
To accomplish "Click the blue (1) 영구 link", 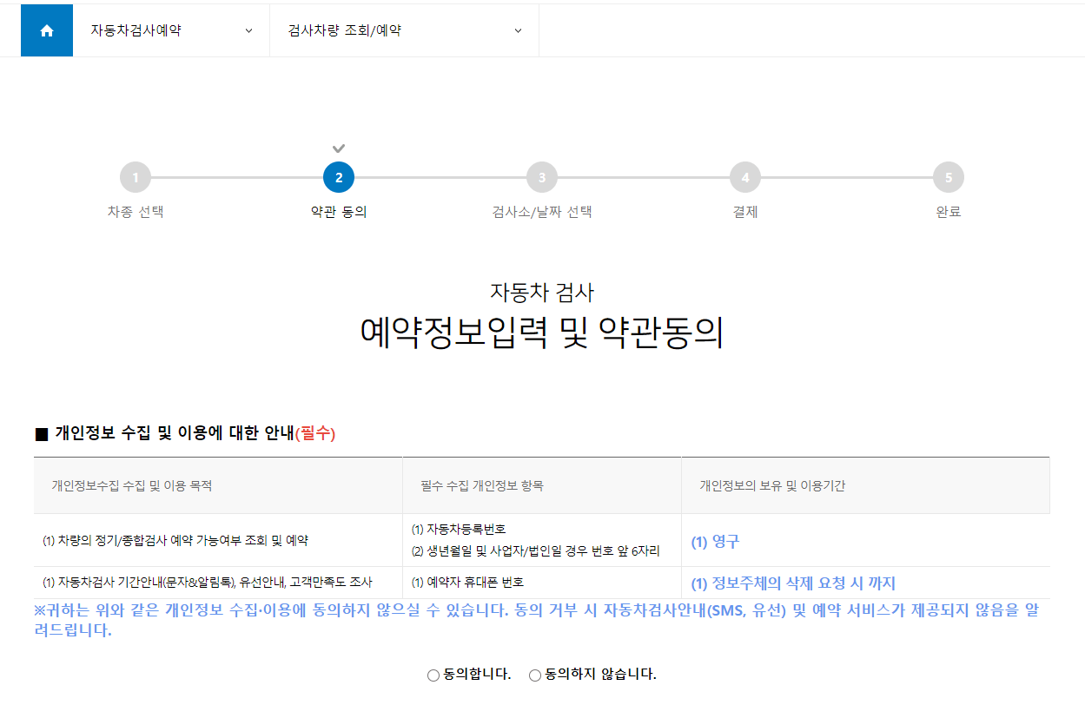I will point(714,540).
